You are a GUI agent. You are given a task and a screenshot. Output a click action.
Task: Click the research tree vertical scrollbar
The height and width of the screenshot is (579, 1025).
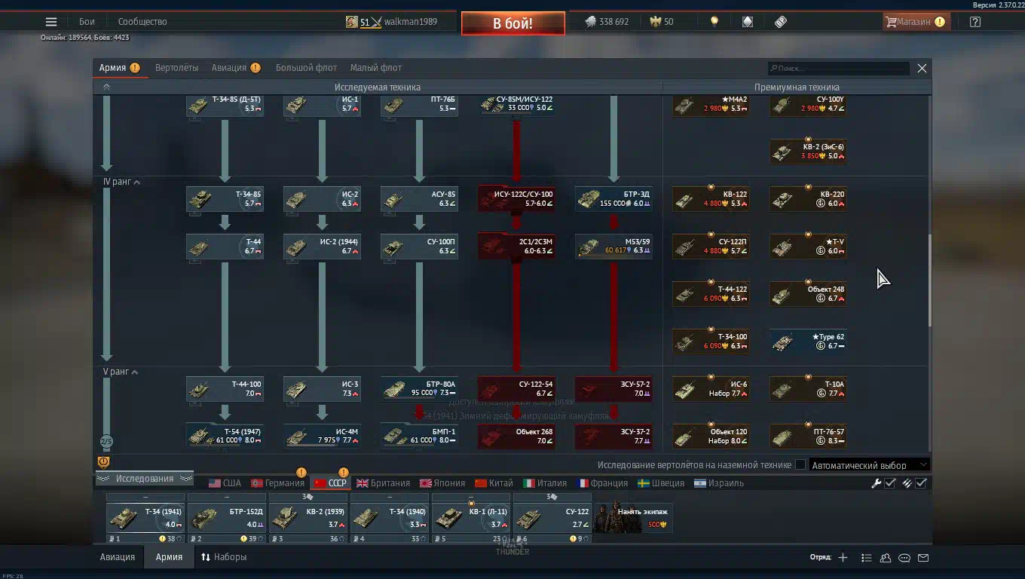point(929,280)
